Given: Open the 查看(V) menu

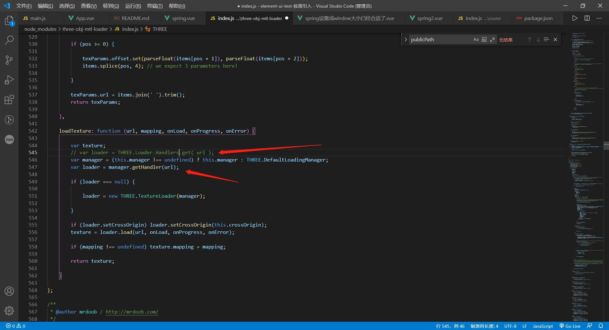Looking at the screenshot, I should [89, 6].
